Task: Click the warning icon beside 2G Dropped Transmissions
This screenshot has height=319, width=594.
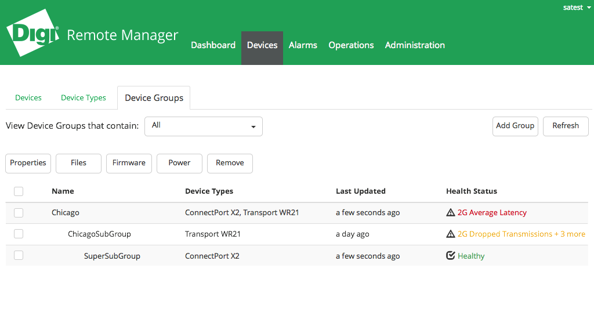Action: click(x=450, y=234)
